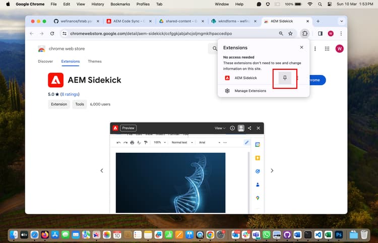The width and height of the screenshot is (378, 243).
Task: Click the Tools category chip
Action: tap(80, 104)
